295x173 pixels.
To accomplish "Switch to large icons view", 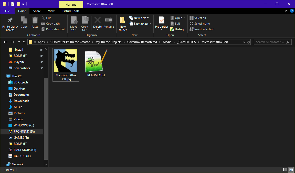I will click(291, 170).
